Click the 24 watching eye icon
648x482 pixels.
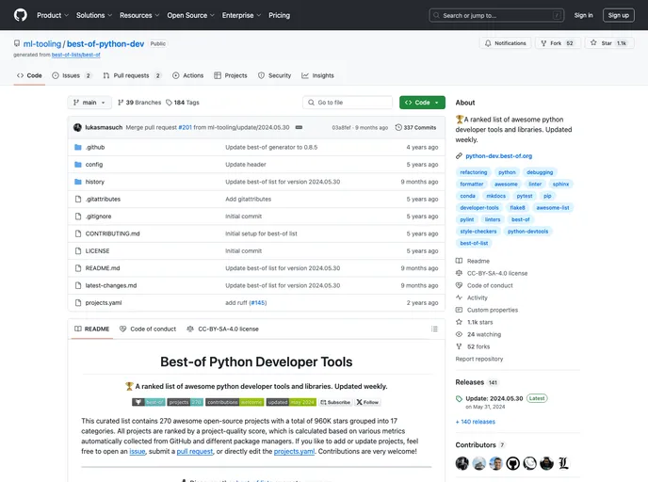[459, 334]
